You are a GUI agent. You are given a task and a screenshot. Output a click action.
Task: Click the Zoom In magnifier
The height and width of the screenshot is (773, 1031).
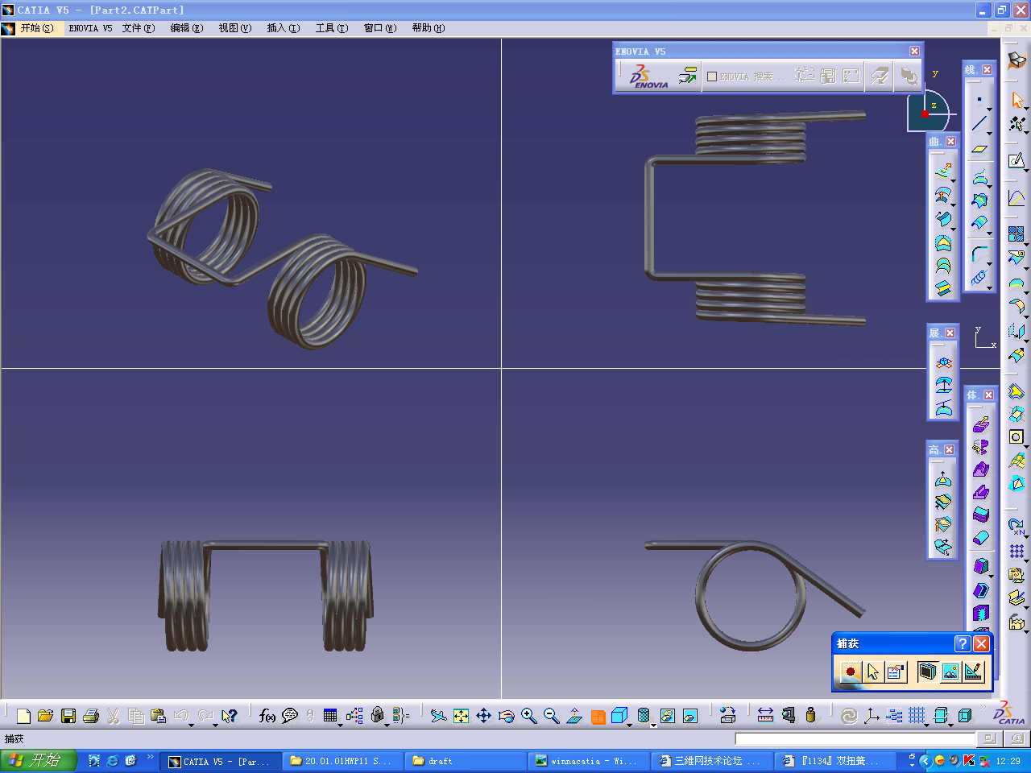pyautogui.click(x=528, y=716)
